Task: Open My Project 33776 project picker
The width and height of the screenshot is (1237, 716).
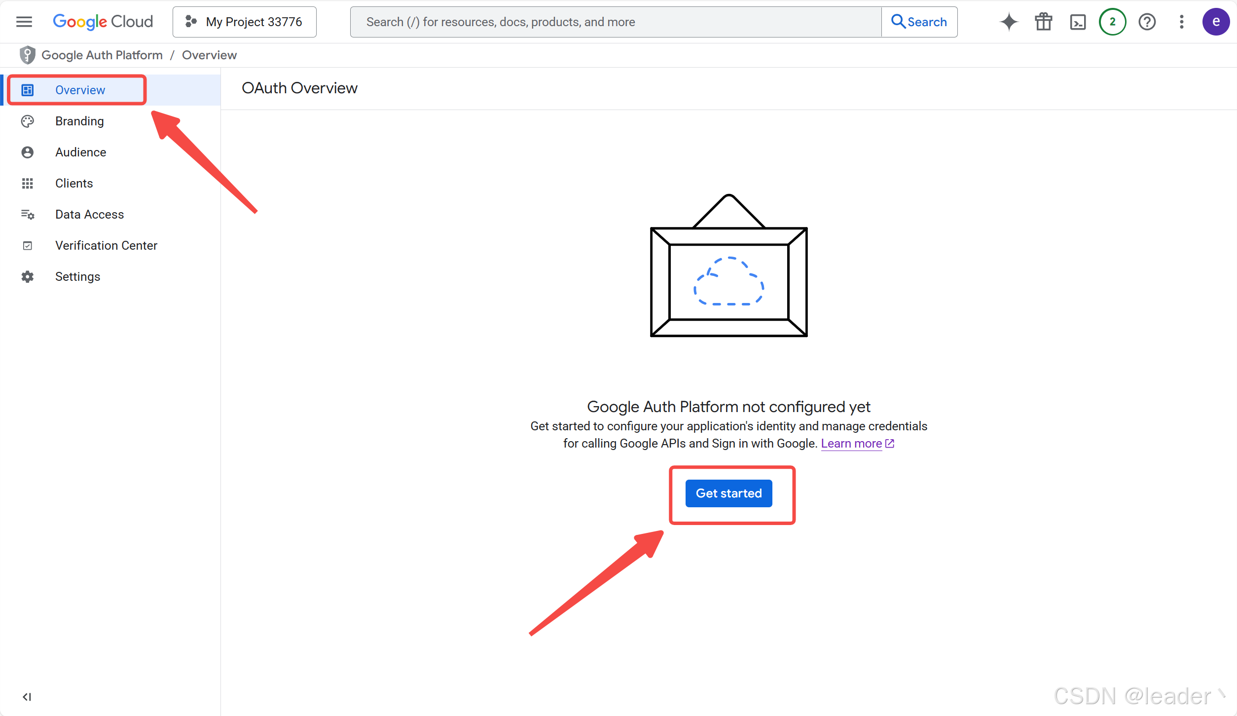Action: [244, 22]
